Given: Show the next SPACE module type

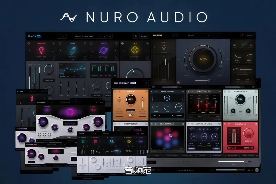Looking at the screenshot, I should [115, 51].
